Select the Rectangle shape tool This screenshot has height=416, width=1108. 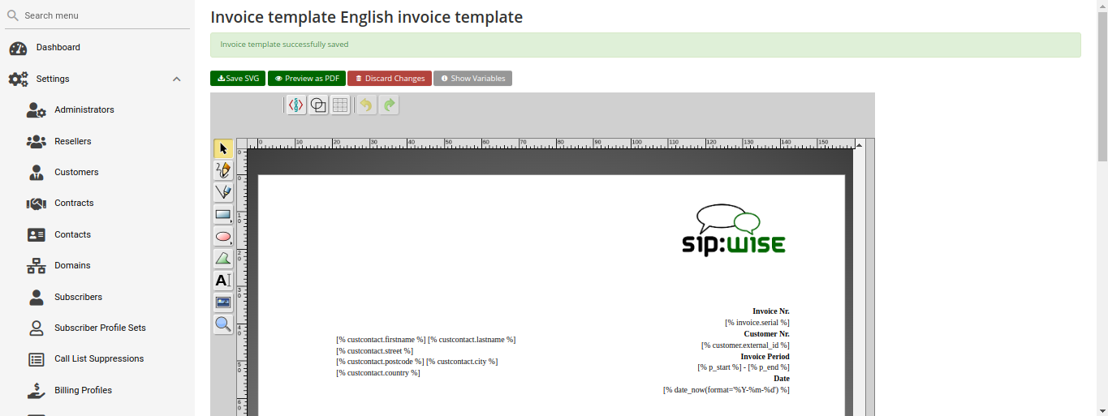coord(223,215)
